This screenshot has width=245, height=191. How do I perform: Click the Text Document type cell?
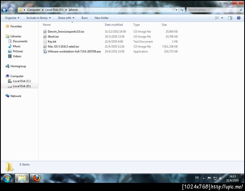click(143, 42)
